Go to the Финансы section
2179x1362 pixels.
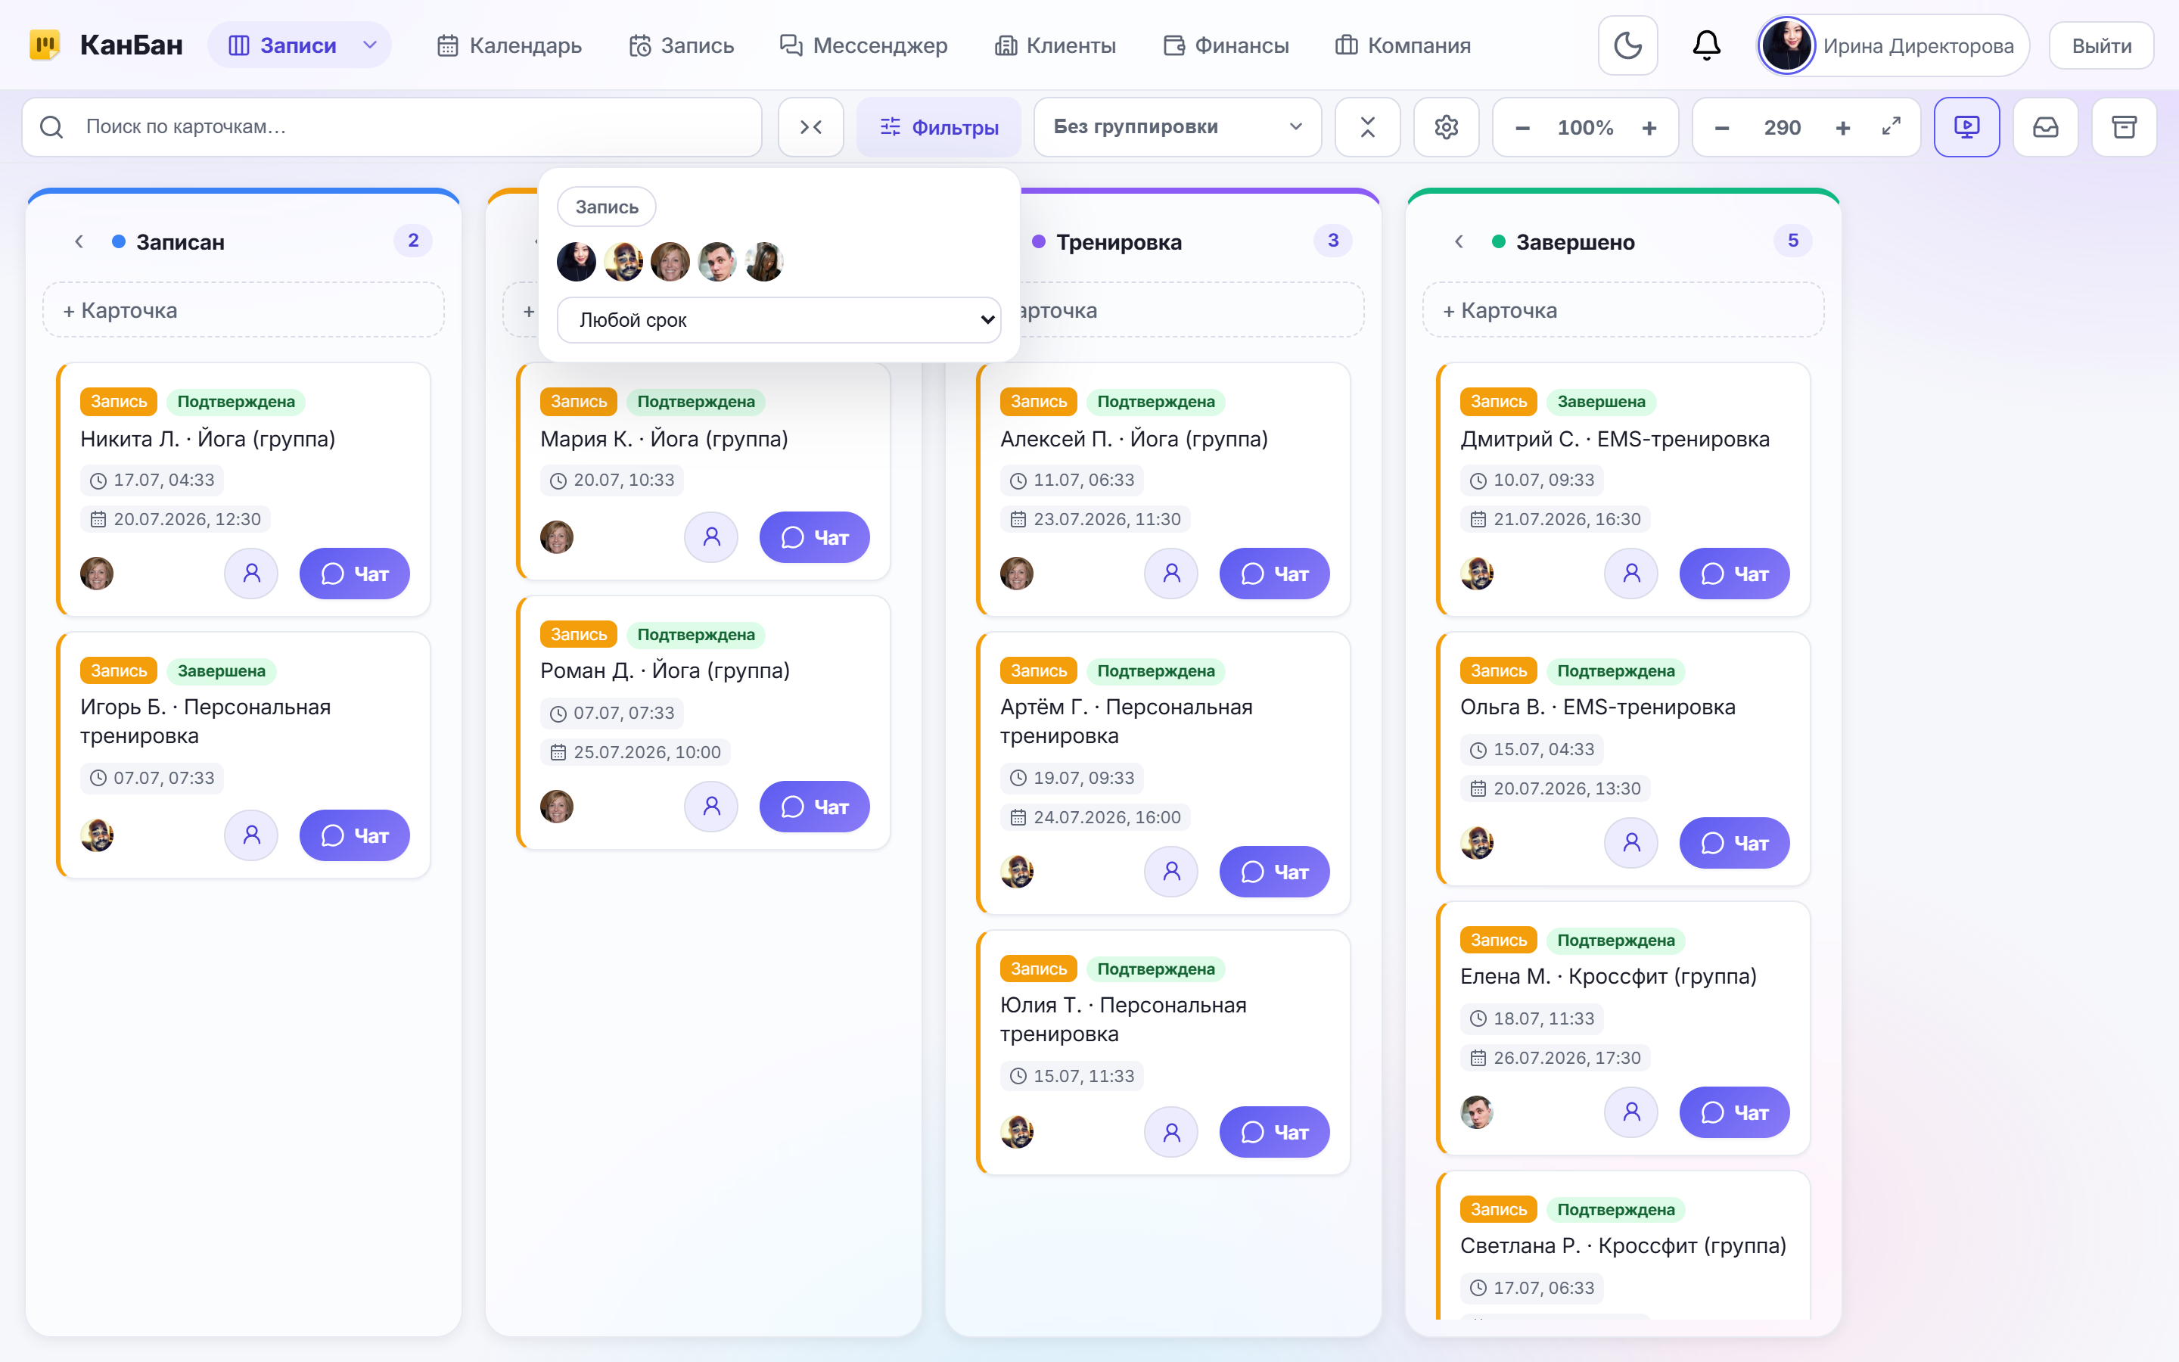(x=1226, y=45)
